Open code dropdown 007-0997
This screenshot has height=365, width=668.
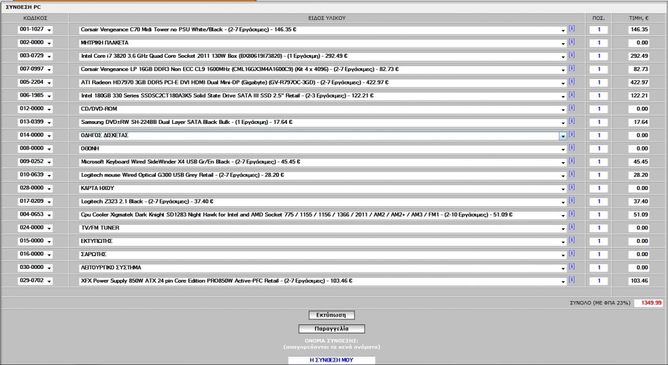click(35, 69)
